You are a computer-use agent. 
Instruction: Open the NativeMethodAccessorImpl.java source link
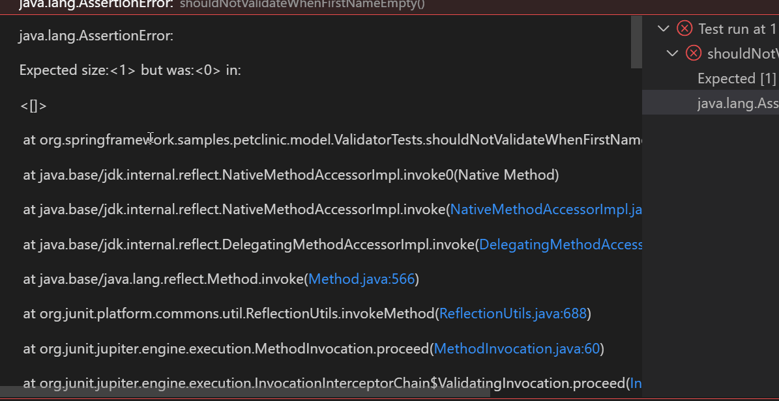(548, 209)
